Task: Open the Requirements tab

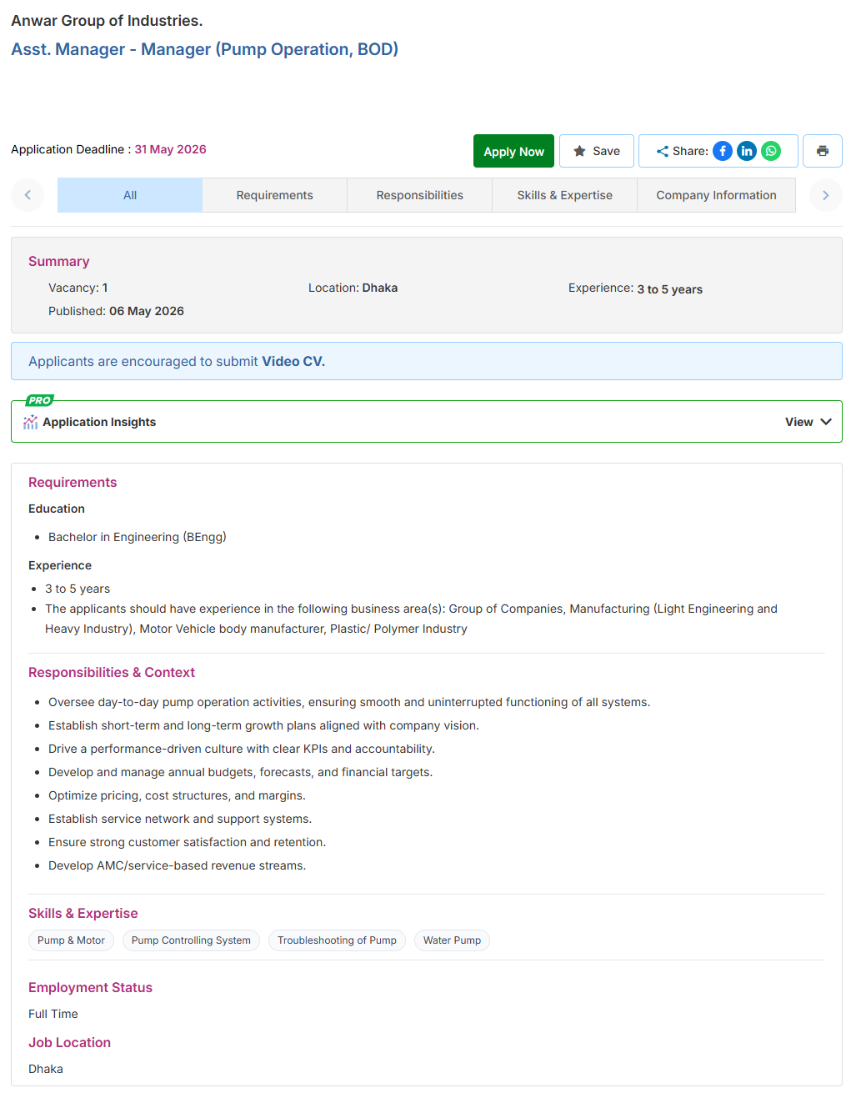Action: [275, 195]
